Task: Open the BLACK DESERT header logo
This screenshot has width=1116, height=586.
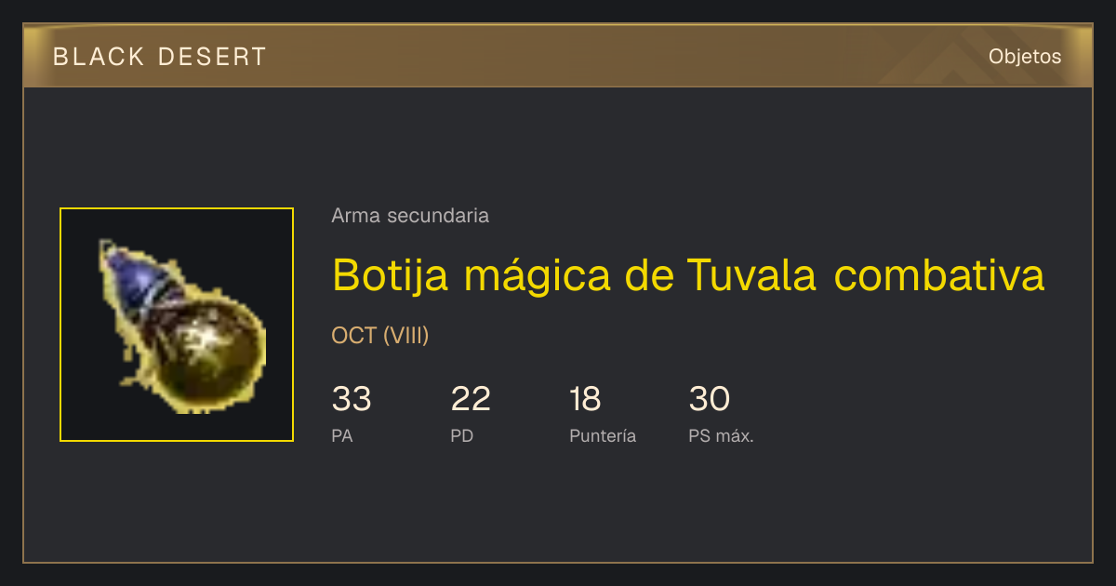Action: coord(160,57)
